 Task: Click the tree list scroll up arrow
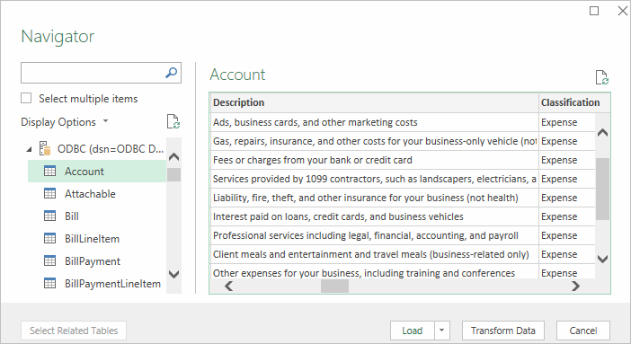[173, 156]
